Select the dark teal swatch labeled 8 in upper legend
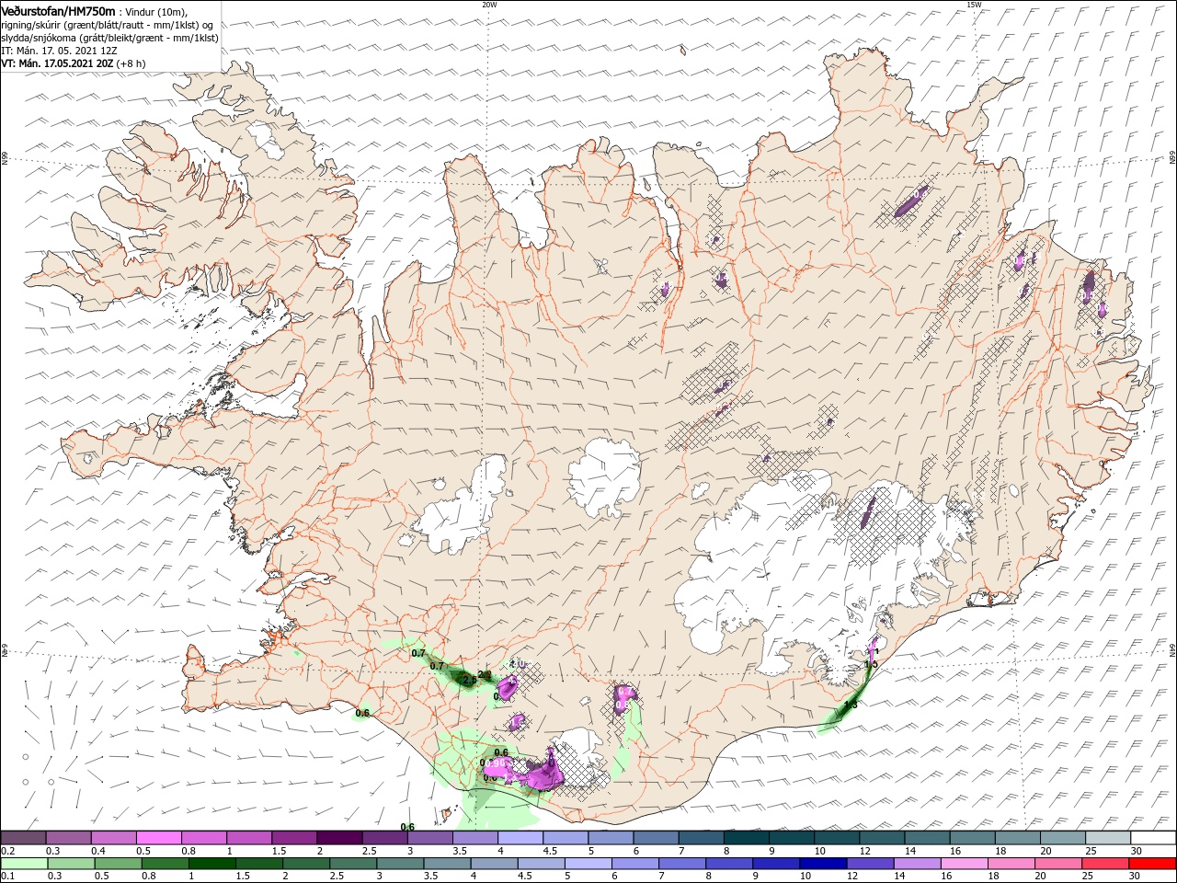This screenshot has width=1177, height=883. tap(745, 838)
